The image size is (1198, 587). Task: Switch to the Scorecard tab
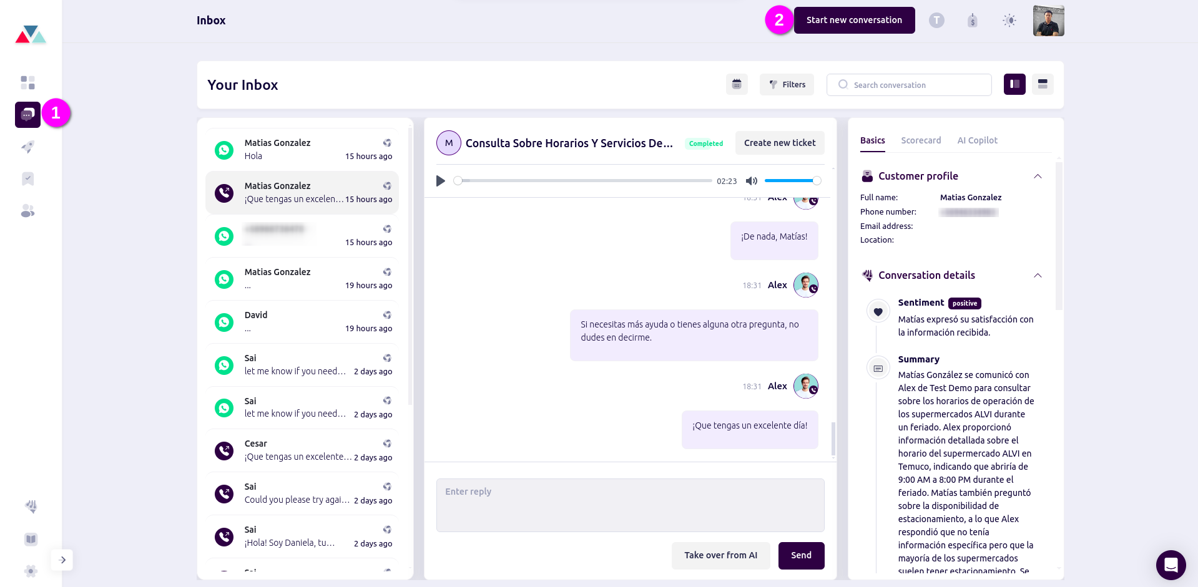(921, 140)
